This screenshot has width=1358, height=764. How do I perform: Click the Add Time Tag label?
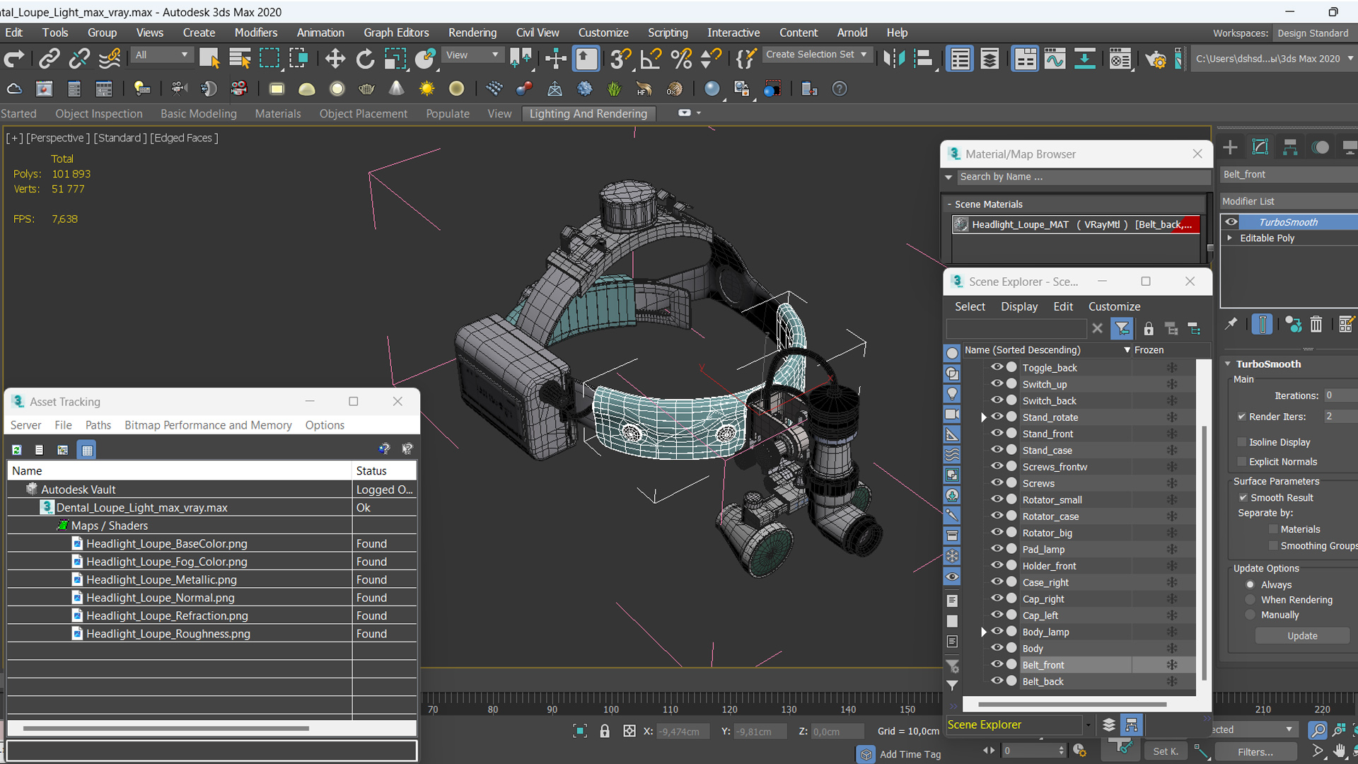tap(910, 754)
